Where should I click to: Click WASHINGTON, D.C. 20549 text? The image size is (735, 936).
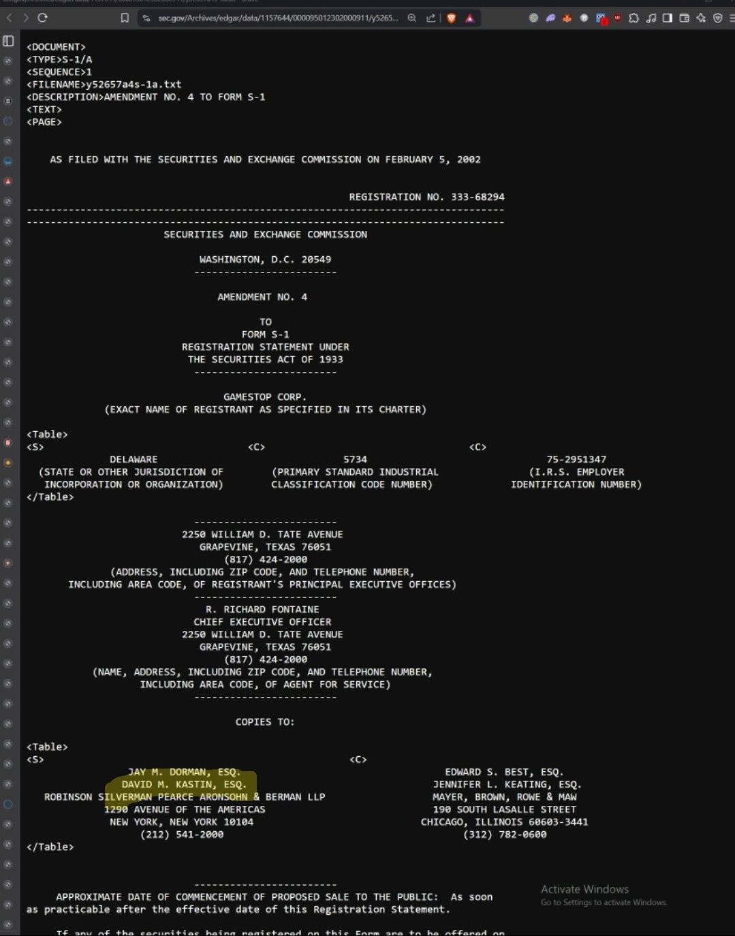point(265,260)
